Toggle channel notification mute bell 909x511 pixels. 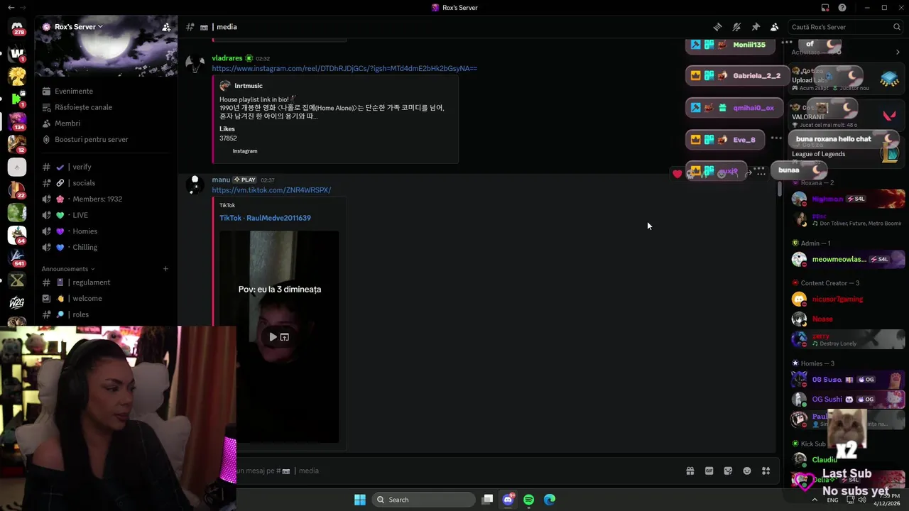tap(736, 27)
